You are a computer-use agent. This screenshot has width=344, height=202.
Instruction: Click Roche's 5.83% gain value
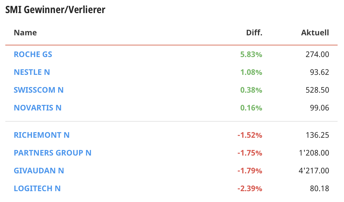point(252,54)
